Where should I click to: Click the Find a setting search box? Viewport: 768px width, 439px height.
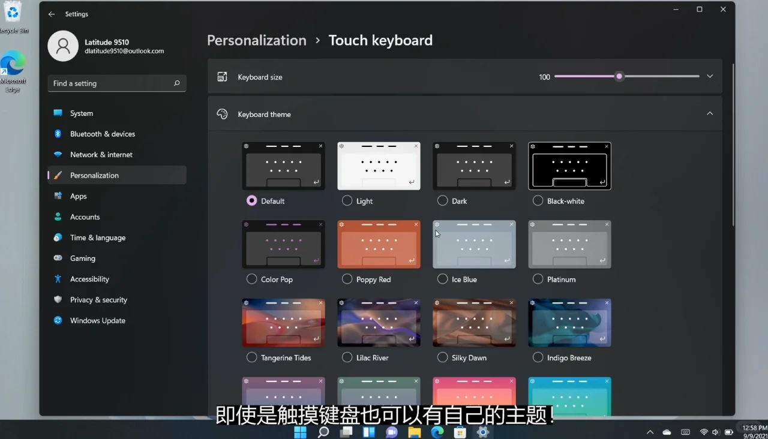[116, 83]
